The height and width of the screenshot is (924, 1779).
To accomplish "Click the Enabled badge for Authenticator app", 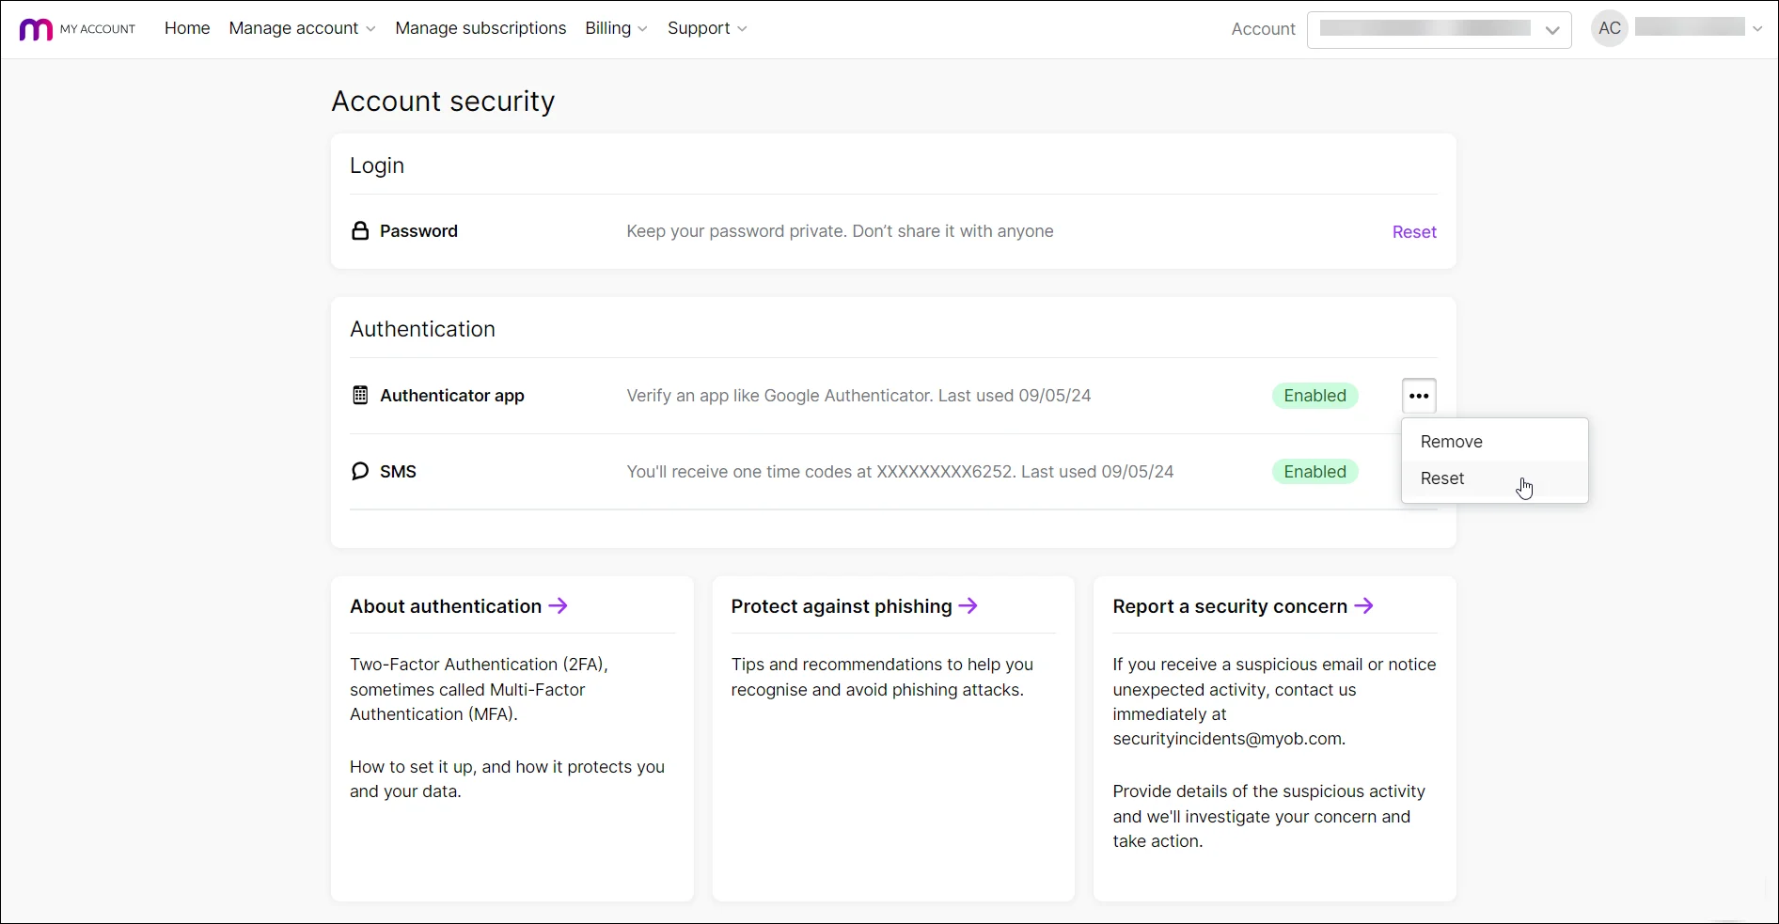I will (x=1315, y=396).
